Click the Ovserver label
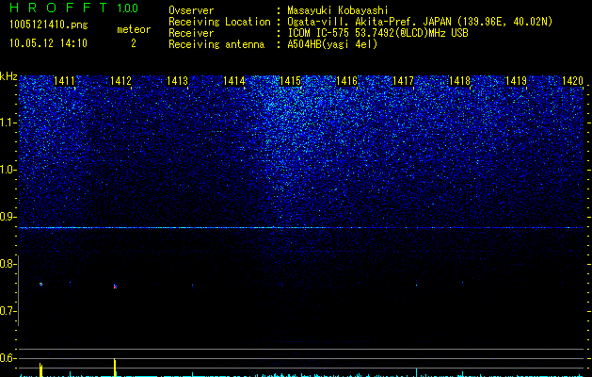 pos(191,10)
